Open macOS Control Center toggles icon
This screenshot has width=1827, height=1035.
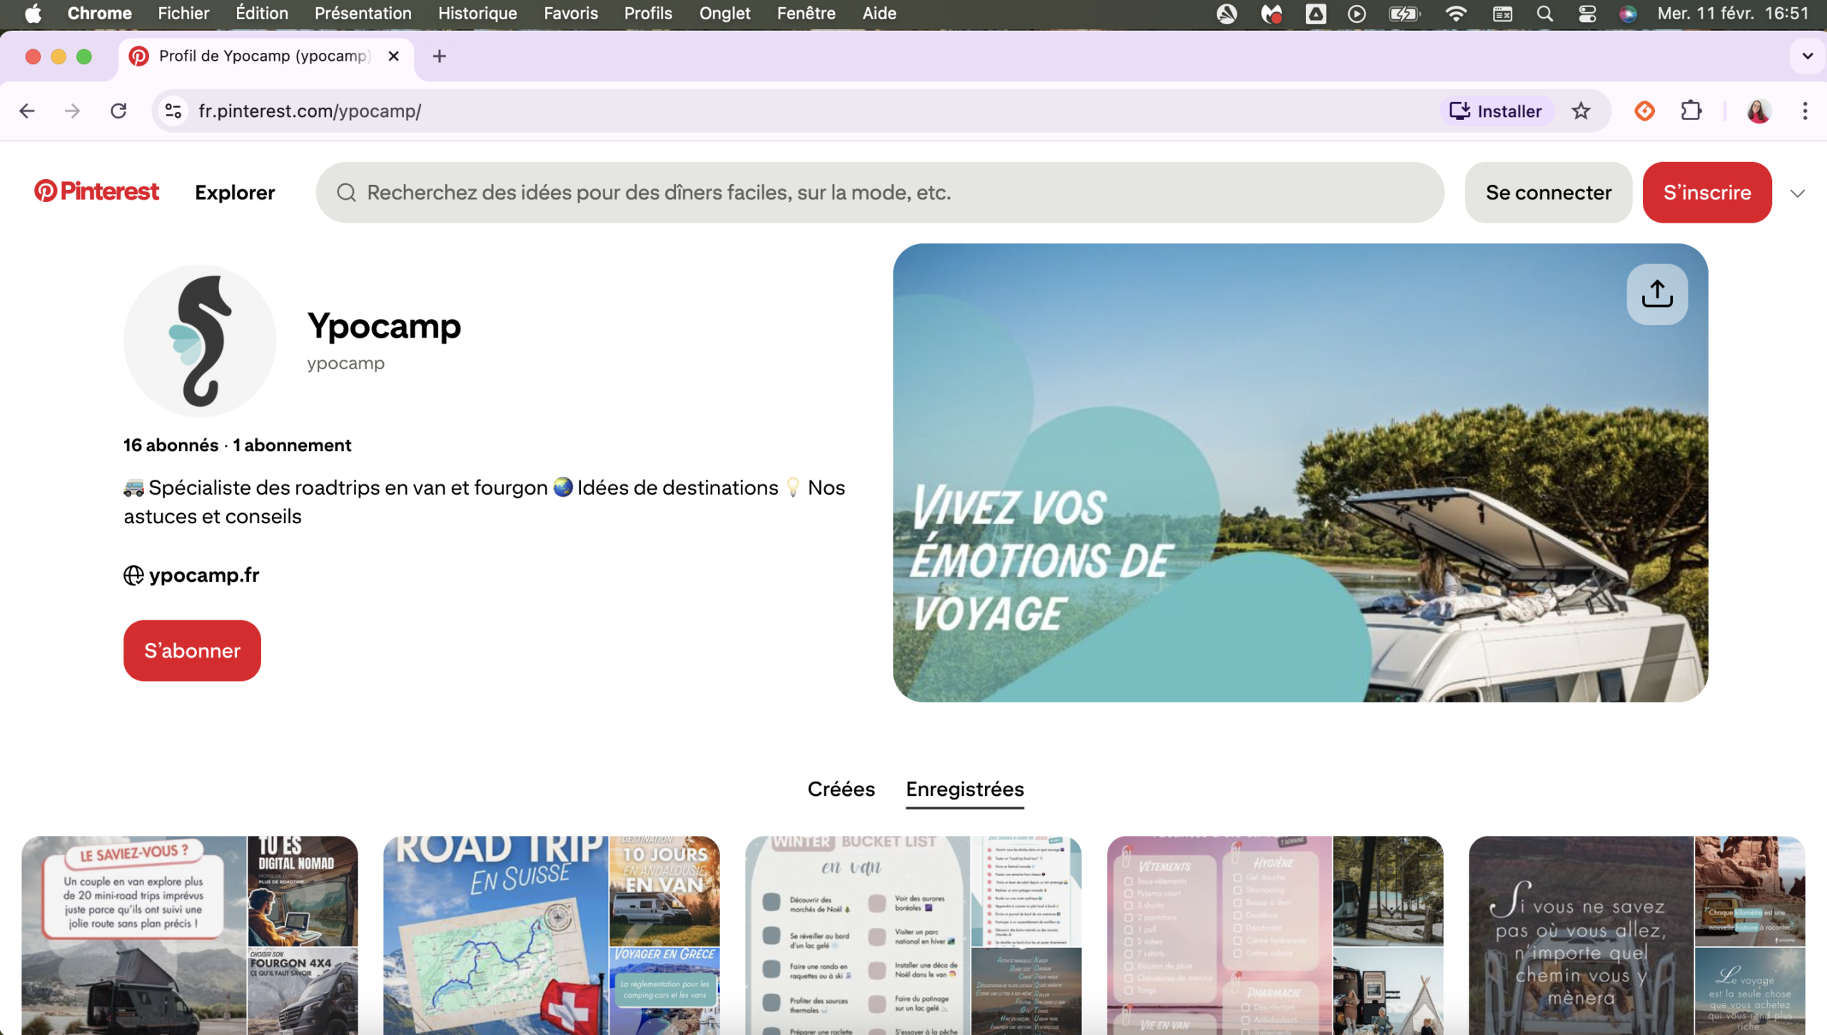(x=1586, y=14)
